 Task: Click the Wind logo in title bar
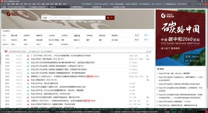point(2,1)
